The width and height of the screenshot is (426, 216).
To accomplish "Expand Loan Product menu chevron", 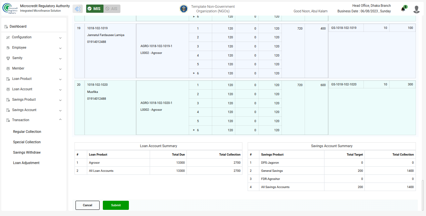I will [x=60, y=79].
